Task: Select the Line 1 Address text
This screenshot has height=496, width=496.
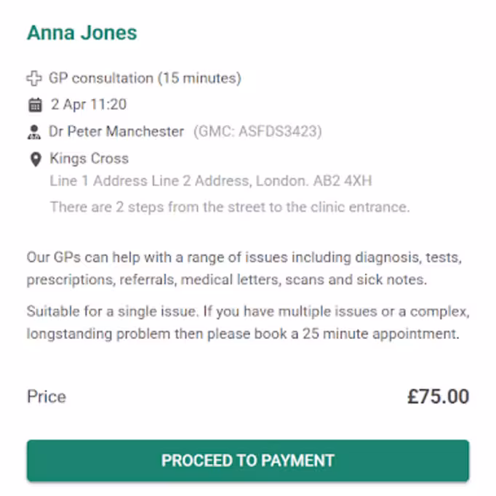Action: [x=90, y=181]
